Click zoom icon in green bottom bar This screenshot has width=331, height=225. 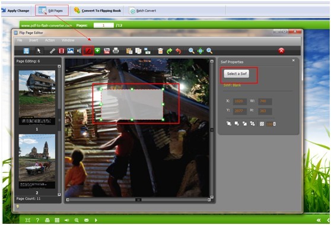click(x=77, y=220)
